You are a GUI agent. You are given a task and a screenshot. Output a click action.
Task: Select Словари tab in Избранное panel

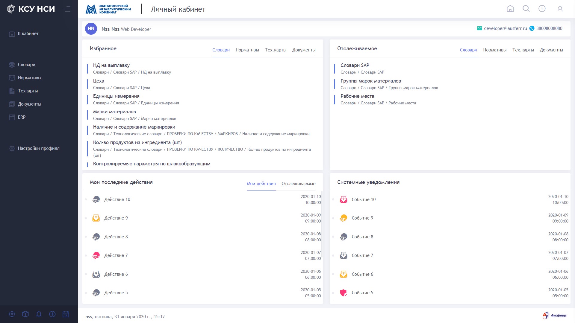coord(221,50)
